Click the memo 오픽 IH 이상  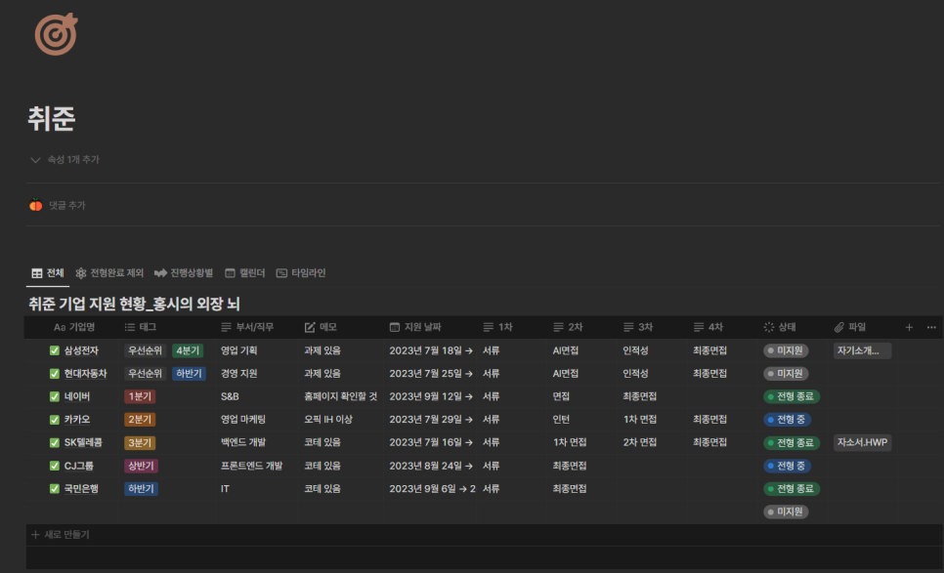click(x=328, y=419)
